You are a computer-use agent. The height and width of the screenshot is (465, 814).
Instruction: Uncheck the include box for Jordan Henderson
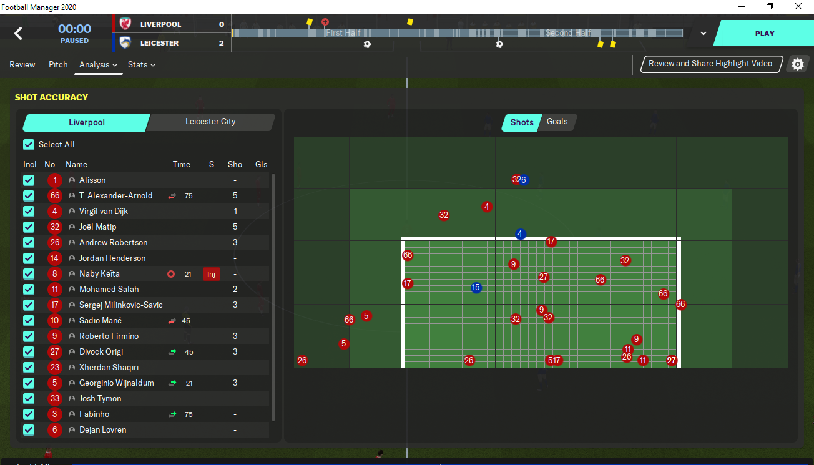pyautogui.click(x=29, y=258)
